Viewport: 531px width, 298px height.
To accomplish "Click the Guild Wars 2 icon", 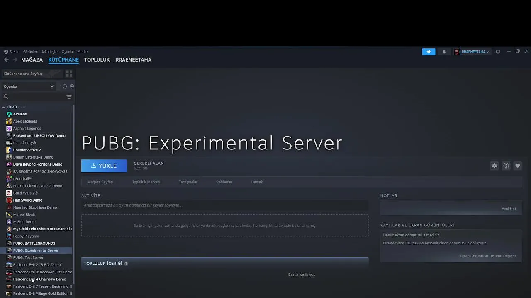I will (x=9, y=193).
